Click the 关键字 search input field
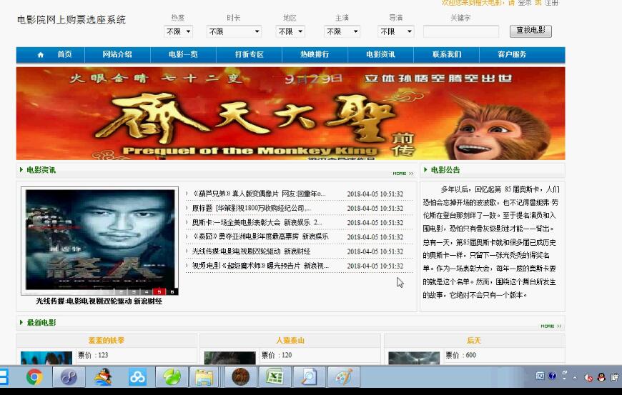Viewport: 622px width, 395px height. [x=461, y=31]
